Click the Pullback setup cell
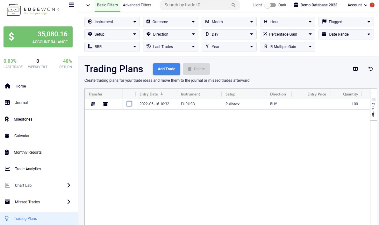The width and height of the screenshot is (379, 225). coord(232,104)
